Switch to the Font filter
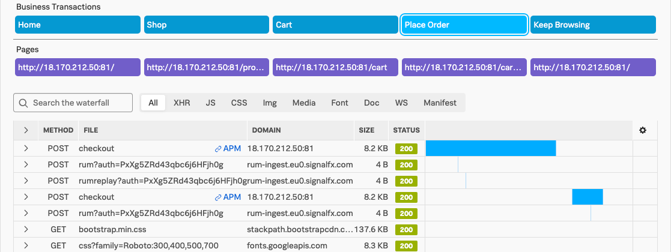 339,103
